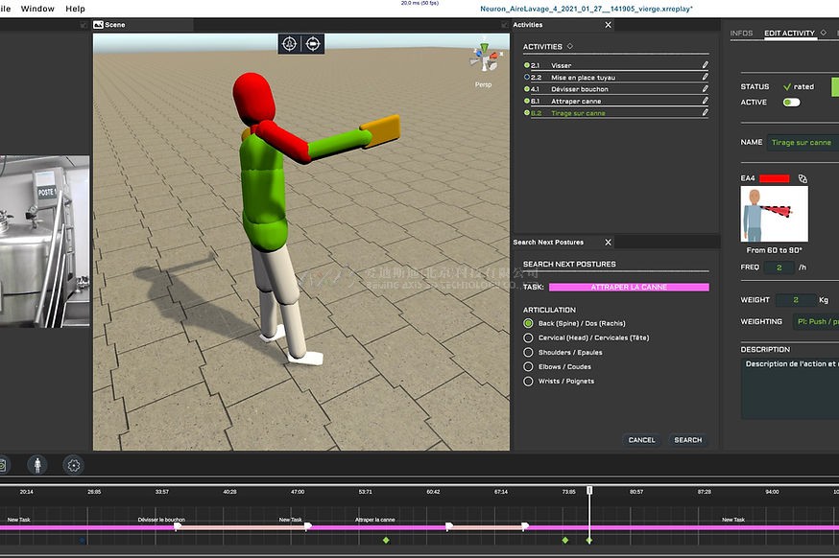Screen dimensions: 839x558
Task: Expand the ACTIVITIES diamond options
Action: (x=570, y=46)
